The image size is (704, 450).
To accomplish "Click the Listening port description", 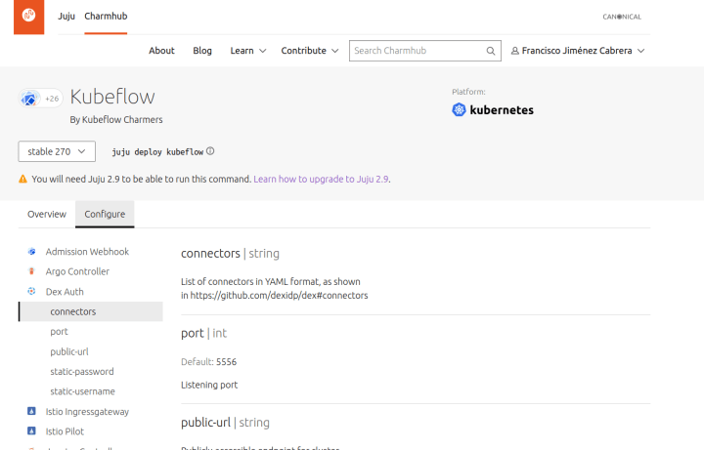I will (209, 385).
